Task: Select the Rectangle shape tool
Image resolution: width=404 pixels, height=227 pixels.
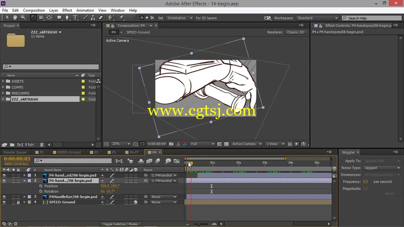Action: [59, 18]
